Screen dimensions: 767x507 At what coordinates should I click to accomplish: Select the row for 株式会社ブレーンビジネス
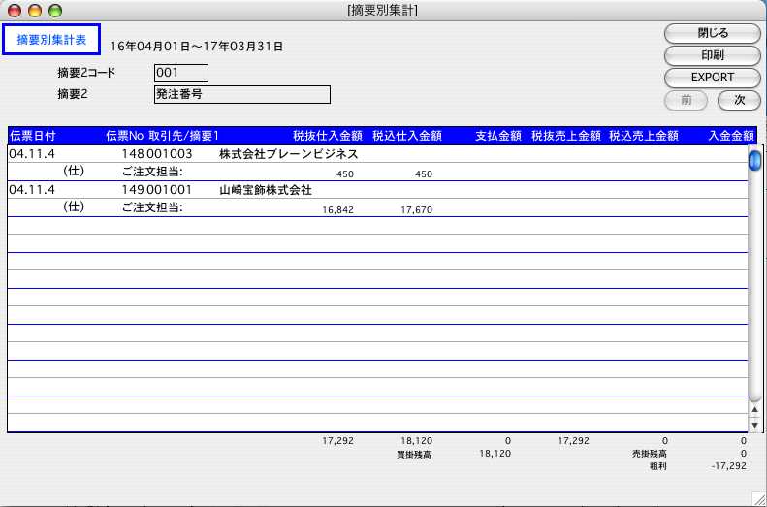(289, 154)
